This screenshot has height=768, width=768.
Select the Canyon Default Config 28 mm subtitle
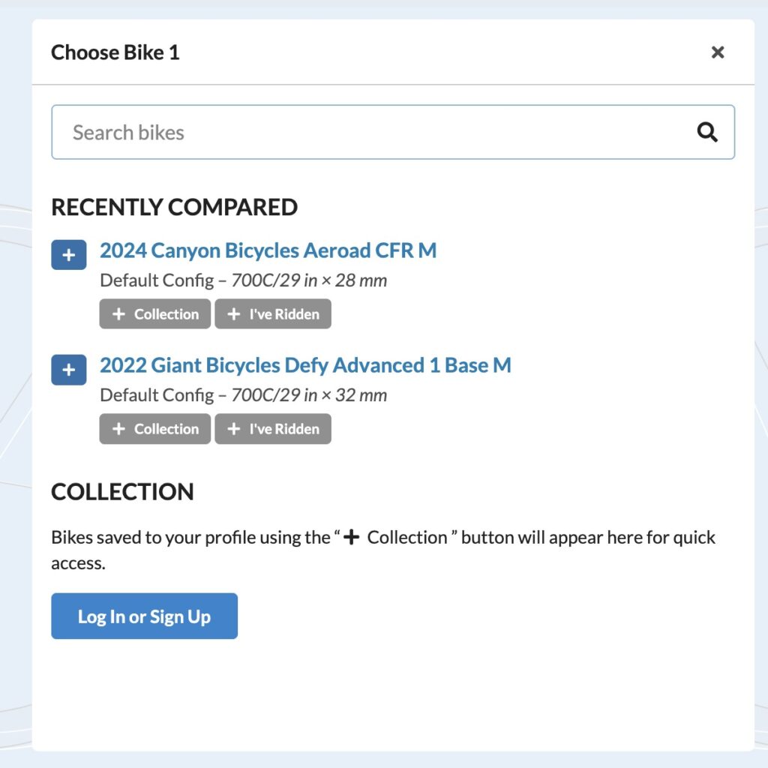click(x=244, y=280)
